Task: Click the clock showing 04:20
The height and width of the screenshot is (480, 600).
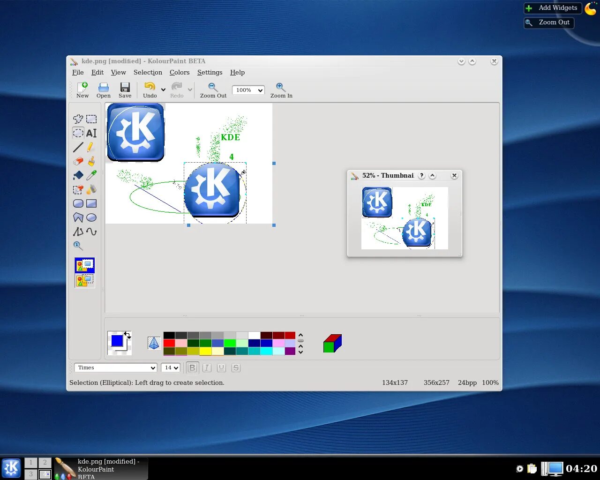Action: tap(581, 468)
